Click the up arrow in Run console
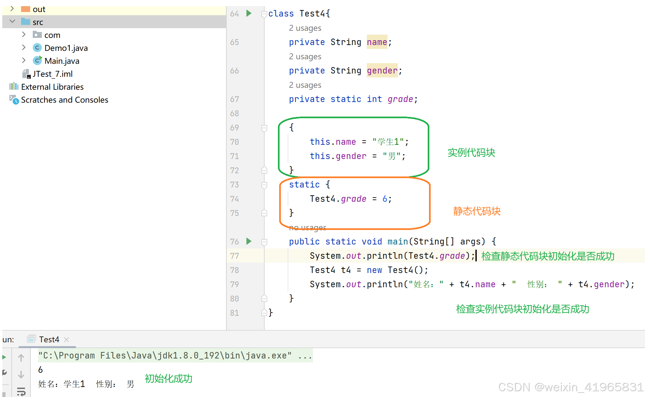Viewport: 645px width, 398px height. coord(21,358)
